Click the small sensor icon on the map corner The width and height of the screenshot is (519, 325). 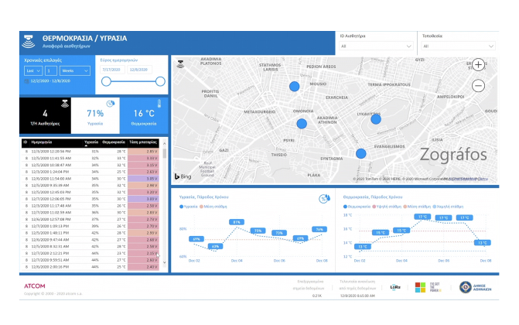[180, 64]
